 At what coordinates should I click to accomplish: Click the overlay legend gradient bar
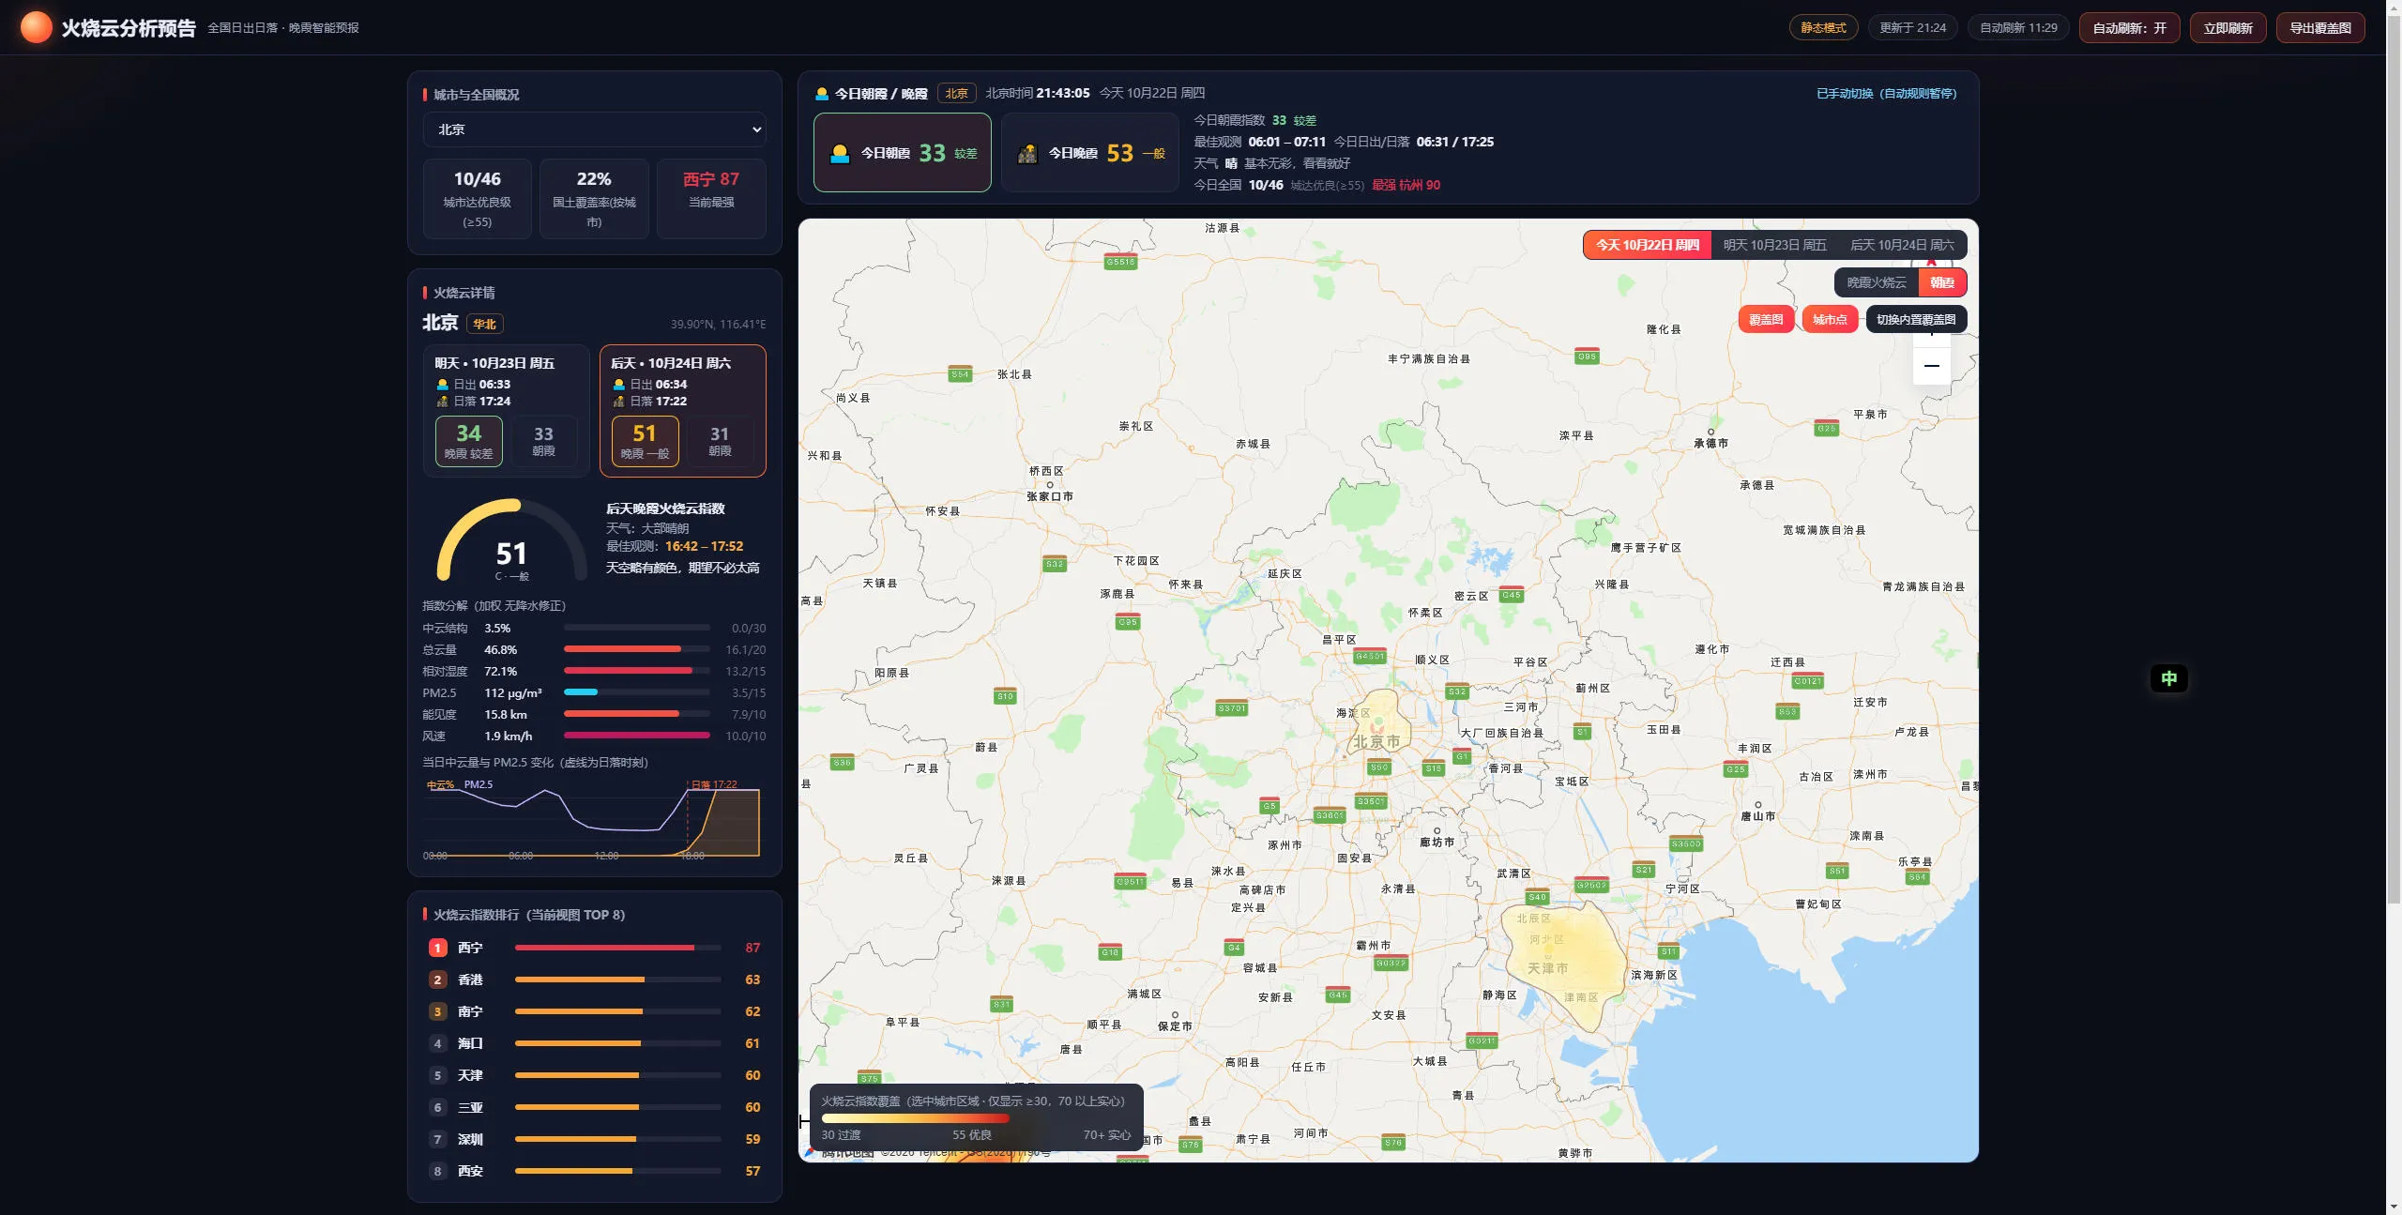915,1118
